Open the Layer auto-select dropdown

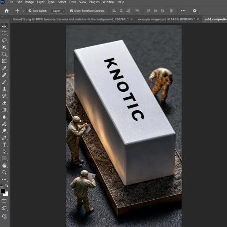tap(58, 11)
